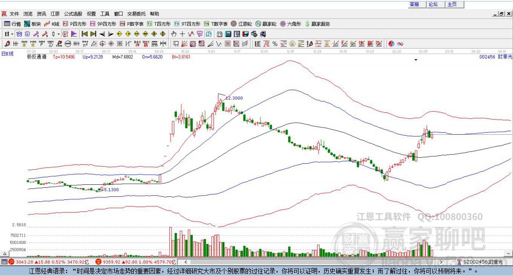Click the chart scrollbar right arrow

tap(441, 262)
